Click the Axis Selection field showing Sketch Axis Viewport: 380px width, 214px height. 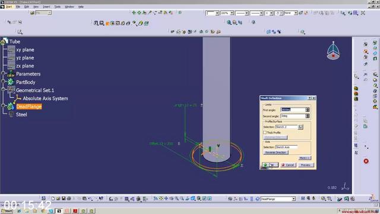pyautogui.click(x=286, y=147)
